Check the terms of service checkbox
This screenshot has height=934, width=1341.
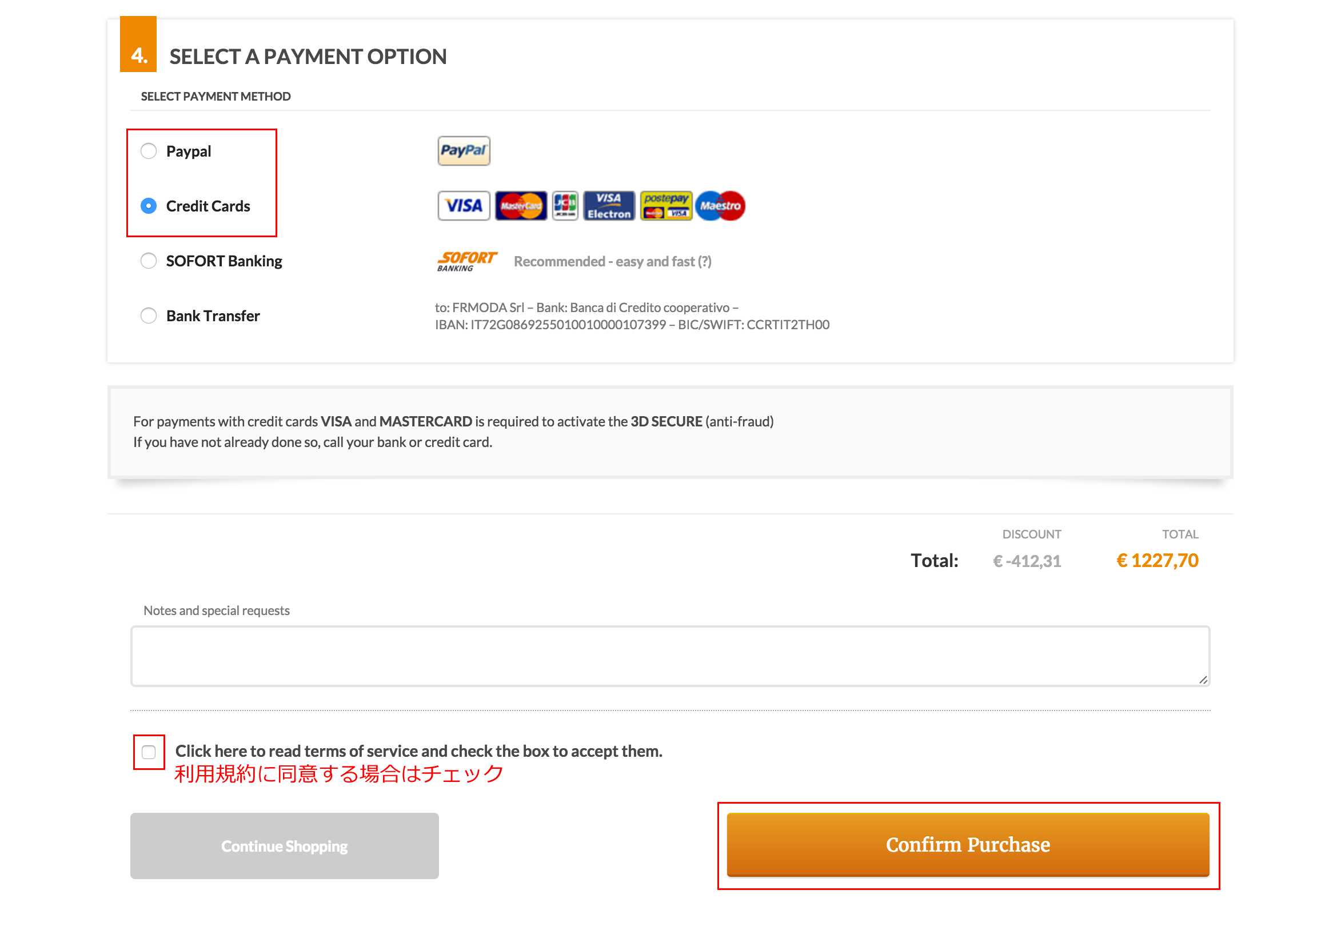[149, 752]
